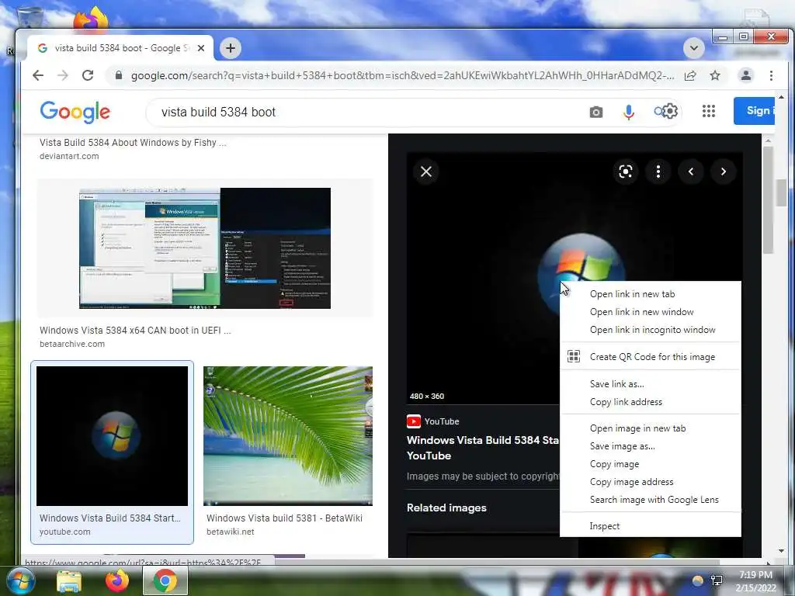Open Google quick settings gear
The height and width of the screenshot is (596, 795).
(x=670, y=111)
